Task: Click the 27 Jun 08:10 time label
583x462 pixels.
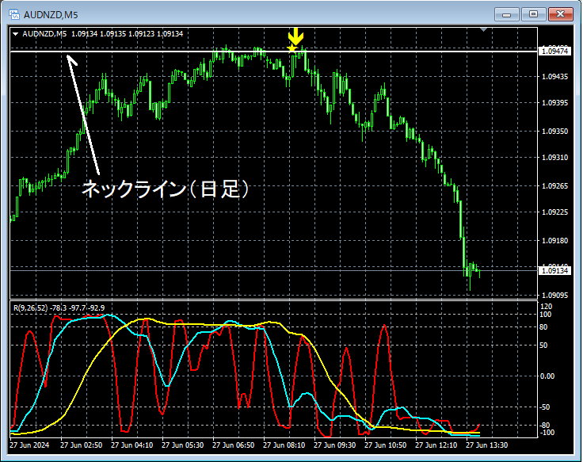Action: [x=284, y=445]
